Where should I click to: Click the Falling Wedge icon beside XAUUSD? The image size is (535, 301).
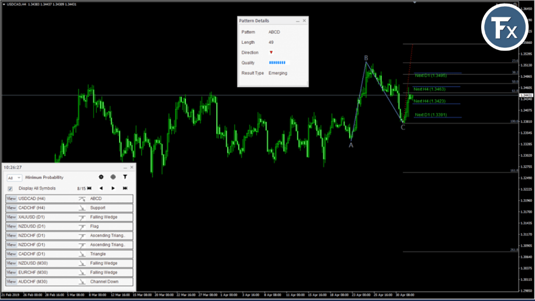(x=82, y=217)
